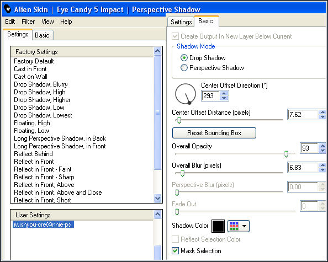Select the Drop Shadow, Higher preset

pyautogui.click(x=43, y=100)
